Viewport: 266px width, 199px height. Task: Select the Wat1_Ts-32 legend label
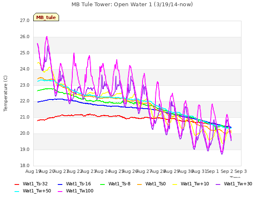(x=35, y=184)
